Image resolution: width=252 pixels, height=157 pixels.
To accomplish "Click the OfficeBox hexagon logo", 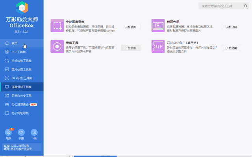I will [22, 8].
